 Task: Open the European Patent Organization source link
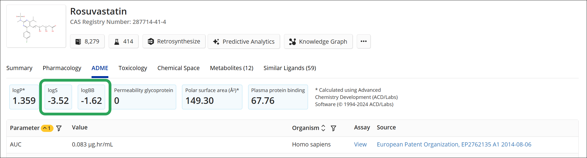(x=454, y=145)
